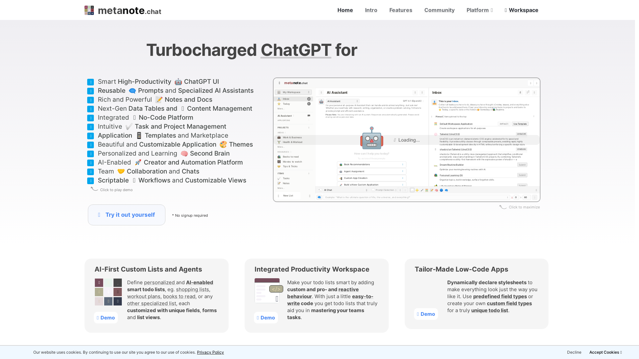The image size is (639, 359).
Task: Click Demo button in Tailor-Made Low-Code Apps card
Action: tap(426, 314)
